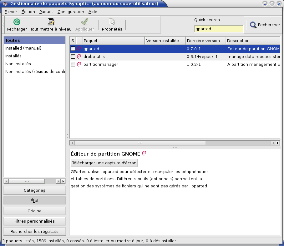Toggle the partitionmanager package checkbox
This screenshot has height=246, width=284.
73,64
